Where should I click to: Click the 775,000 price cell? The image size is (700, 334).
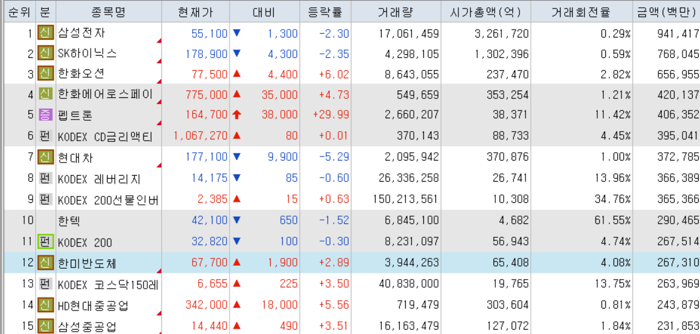[x=206, y=95]
